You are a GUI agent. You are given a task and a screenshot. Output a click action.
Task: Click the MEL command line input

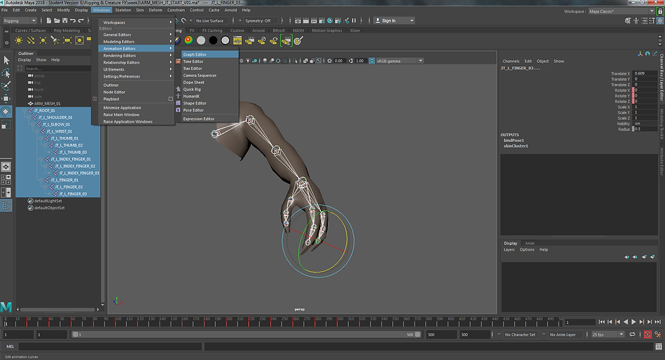[110, 347]
